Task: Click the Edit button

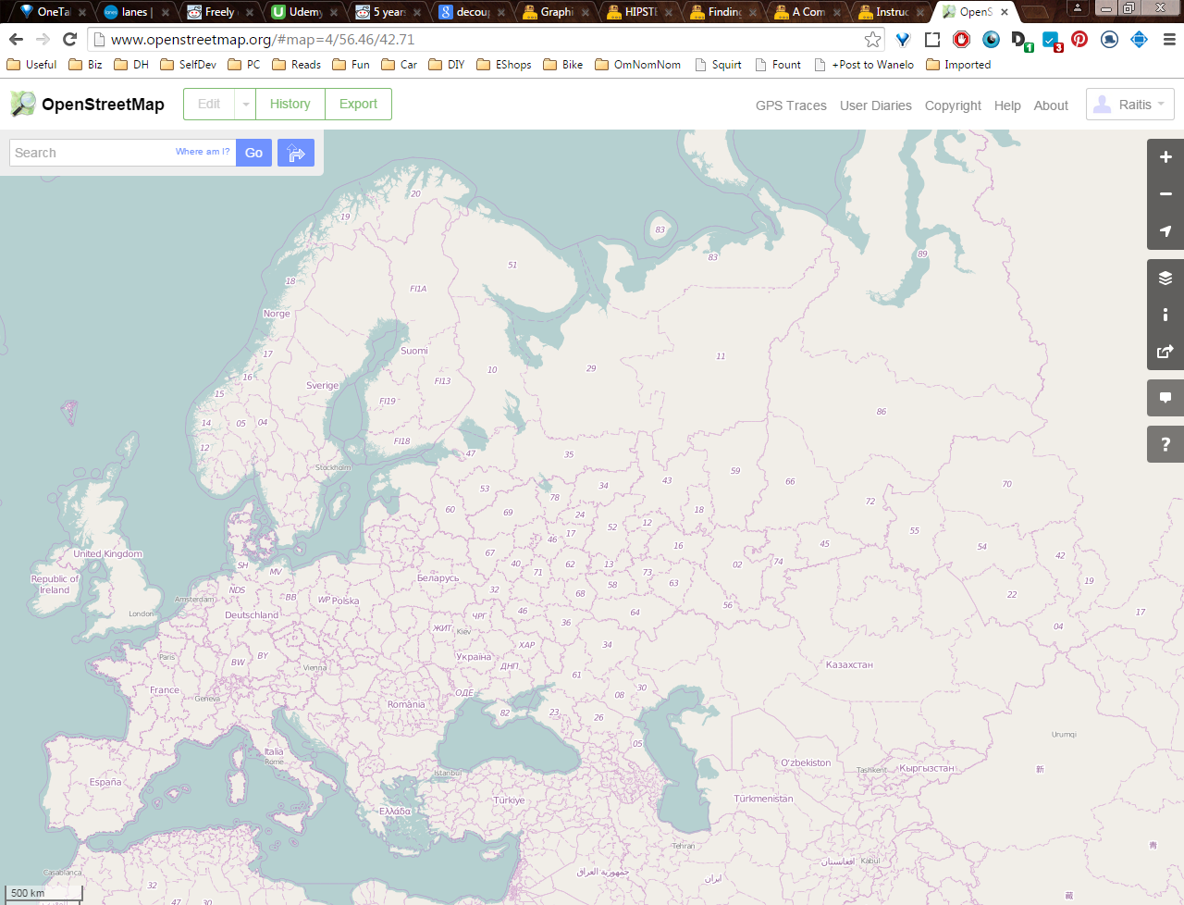Action: [209, 104]
